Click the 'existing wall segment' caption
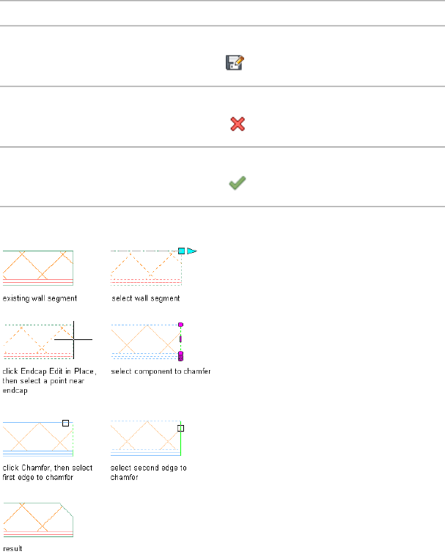Screen dimensions: 445x554 point(40,299)
